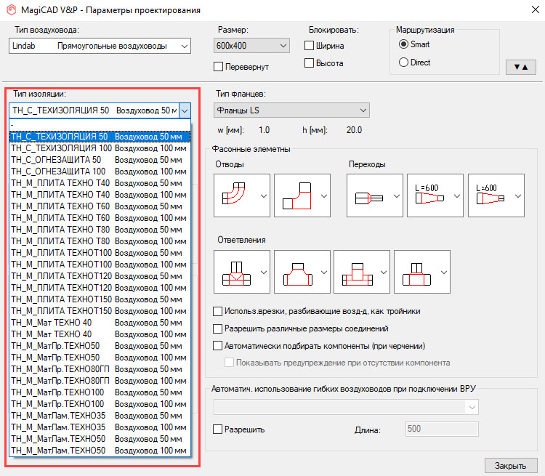545x476 pixels.
Task: Tick the Разрешить flexible duct checkbox
Action: [x=217, y=429]
